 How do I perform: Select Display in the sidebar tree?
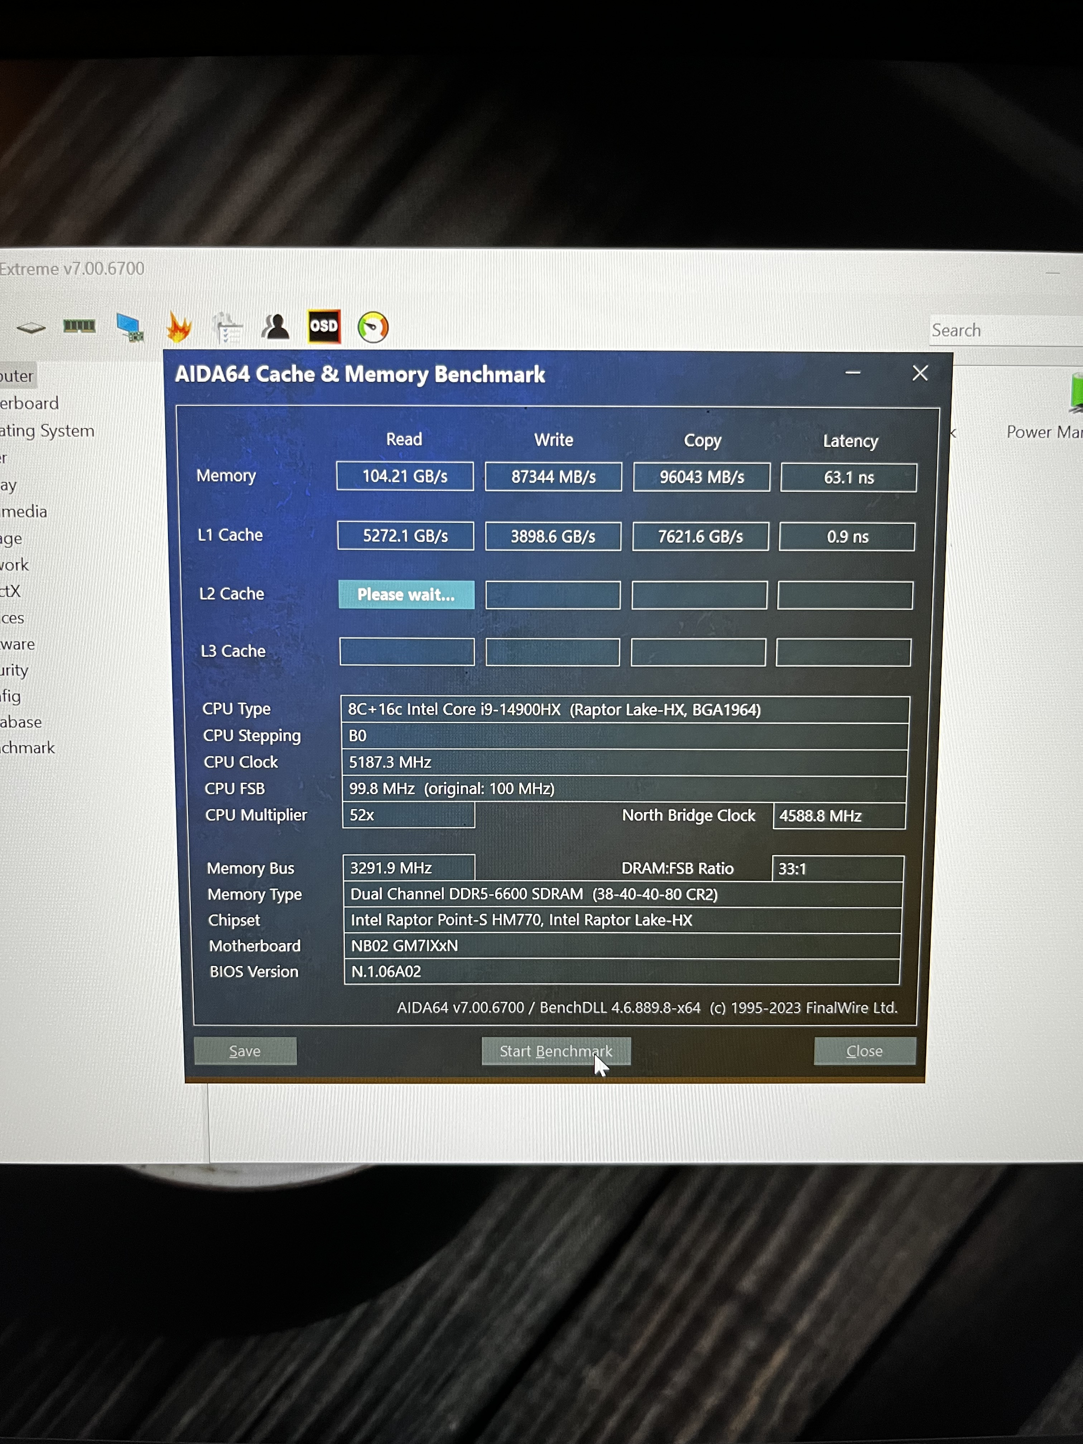(x=9, y=485)
